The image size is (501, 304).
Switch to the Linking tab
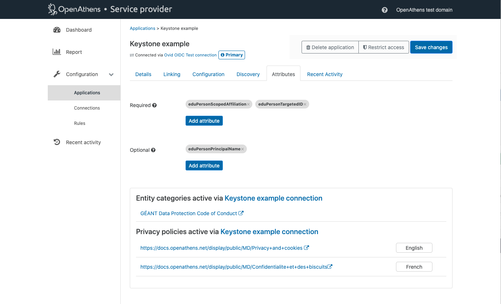tap(172, 74)
